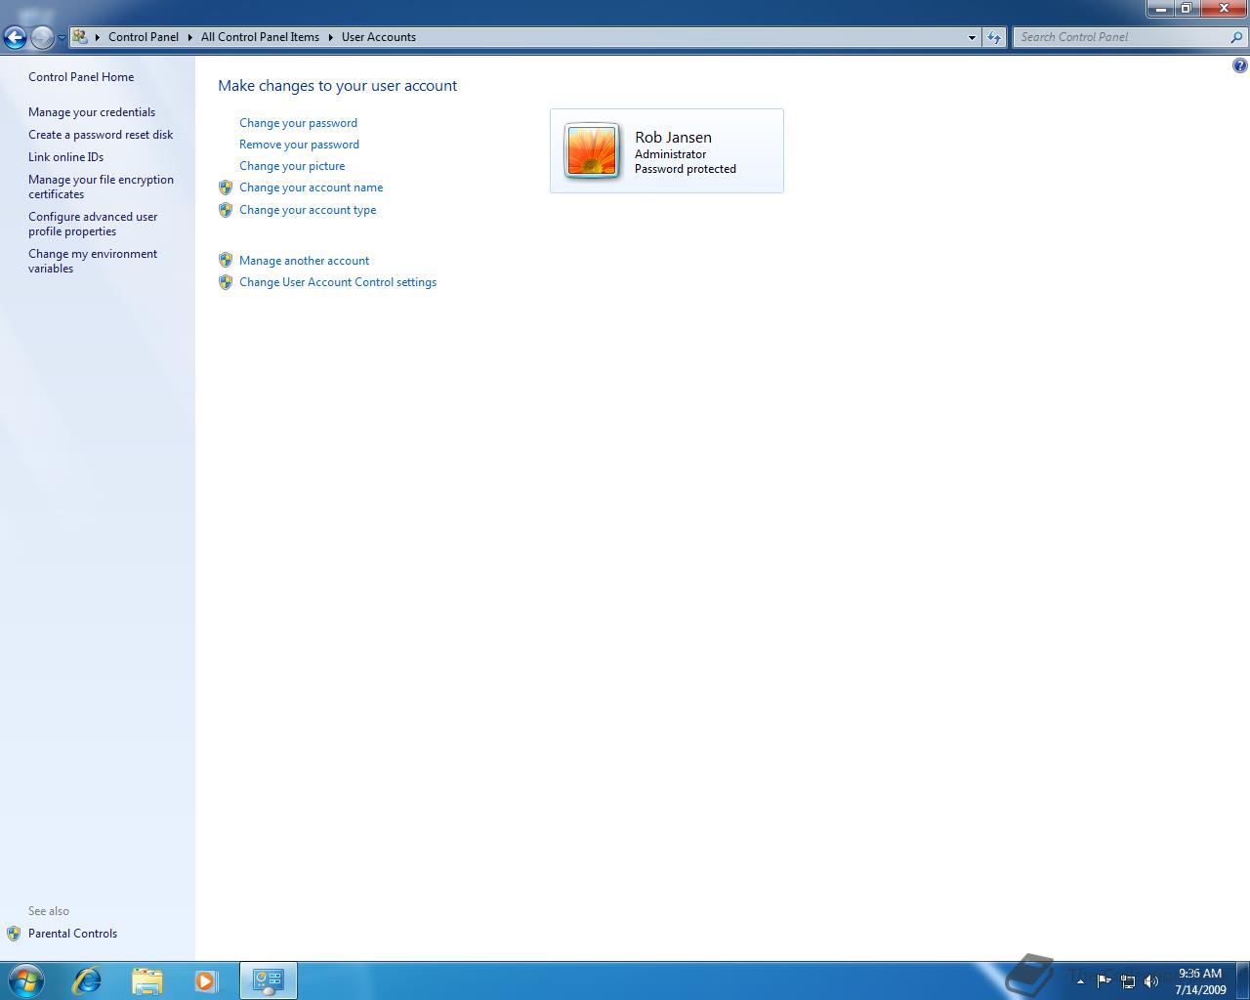Click shield icon beside User Account Control settings
Screen dimensions: 1250x1000
(226, 282)
